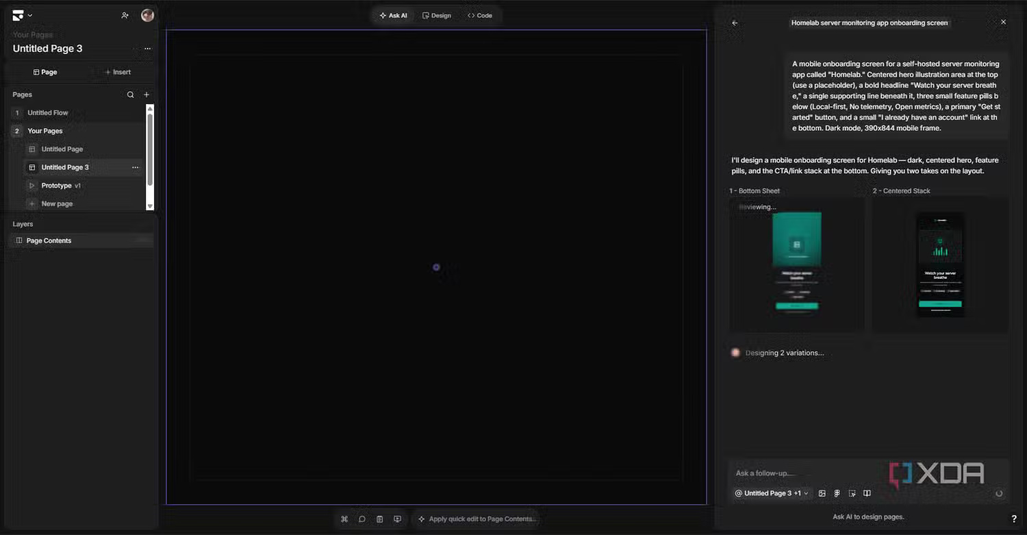Image resolution: width=1027 pixels, height=535 pixels.
Task: Click the Ask AI to design pages hint
Action: pyautogui.click(x=868, y=517)
